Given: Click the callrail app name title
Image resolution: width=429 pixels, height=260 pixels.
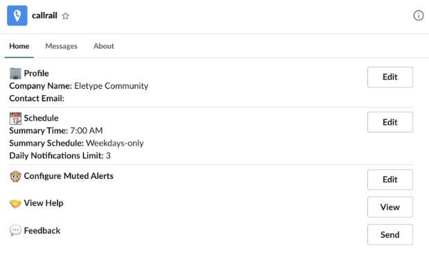Looking at the screenshot, I should click(x=44, y=16).
